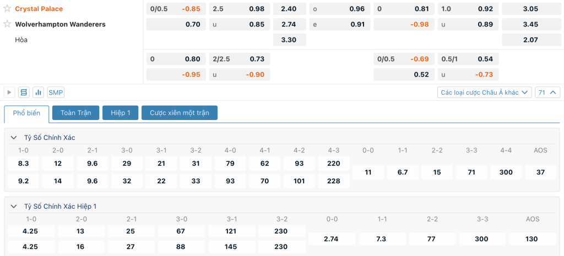
Task: Favorite Crystal Palace with the star icon
Action: (x=7, y=9)
